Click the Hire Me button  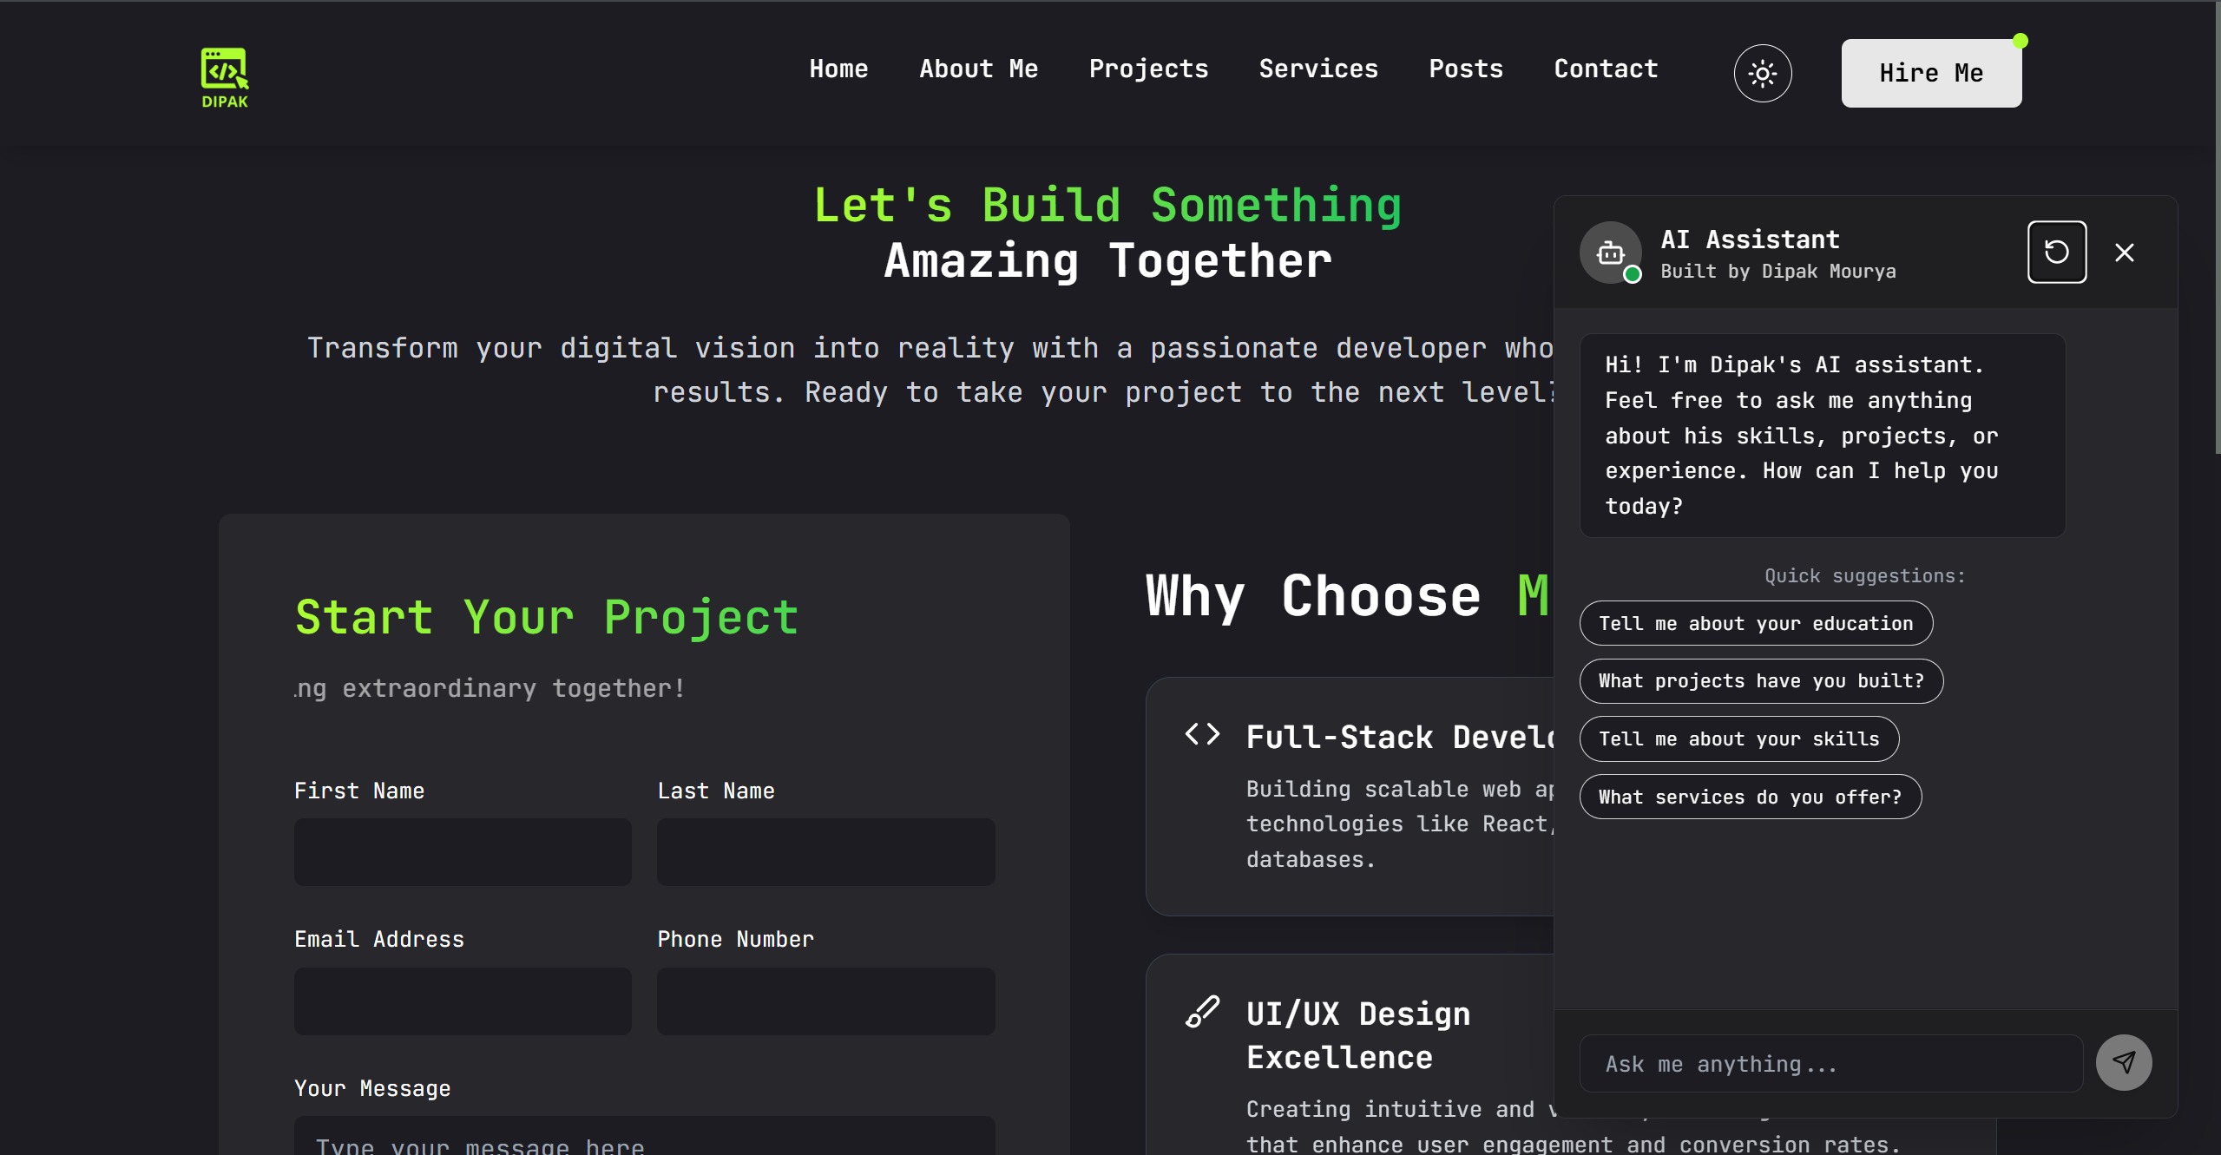pyautogui.click(x=1930, y=73)
